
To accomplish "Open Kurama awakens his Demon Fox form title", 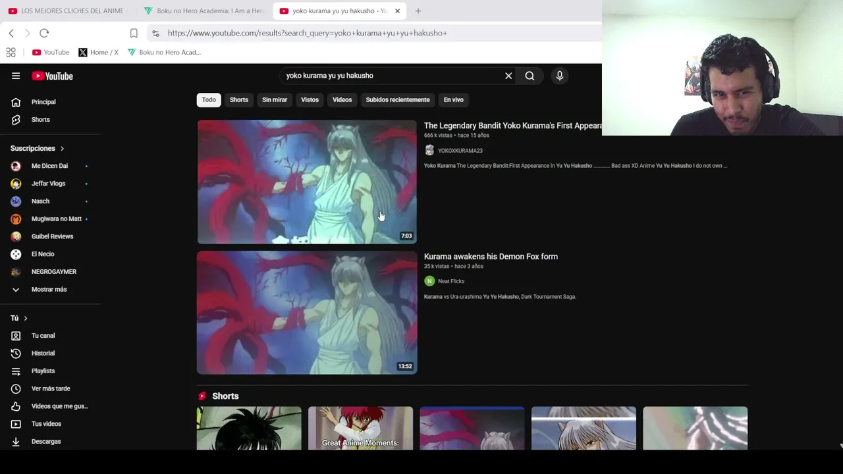I will coord(491,257).
